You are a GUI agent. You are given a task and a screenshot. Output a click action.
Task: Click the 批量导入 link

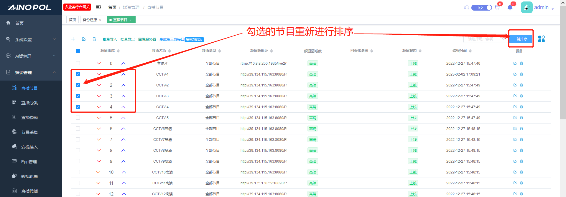click(110, 39)
